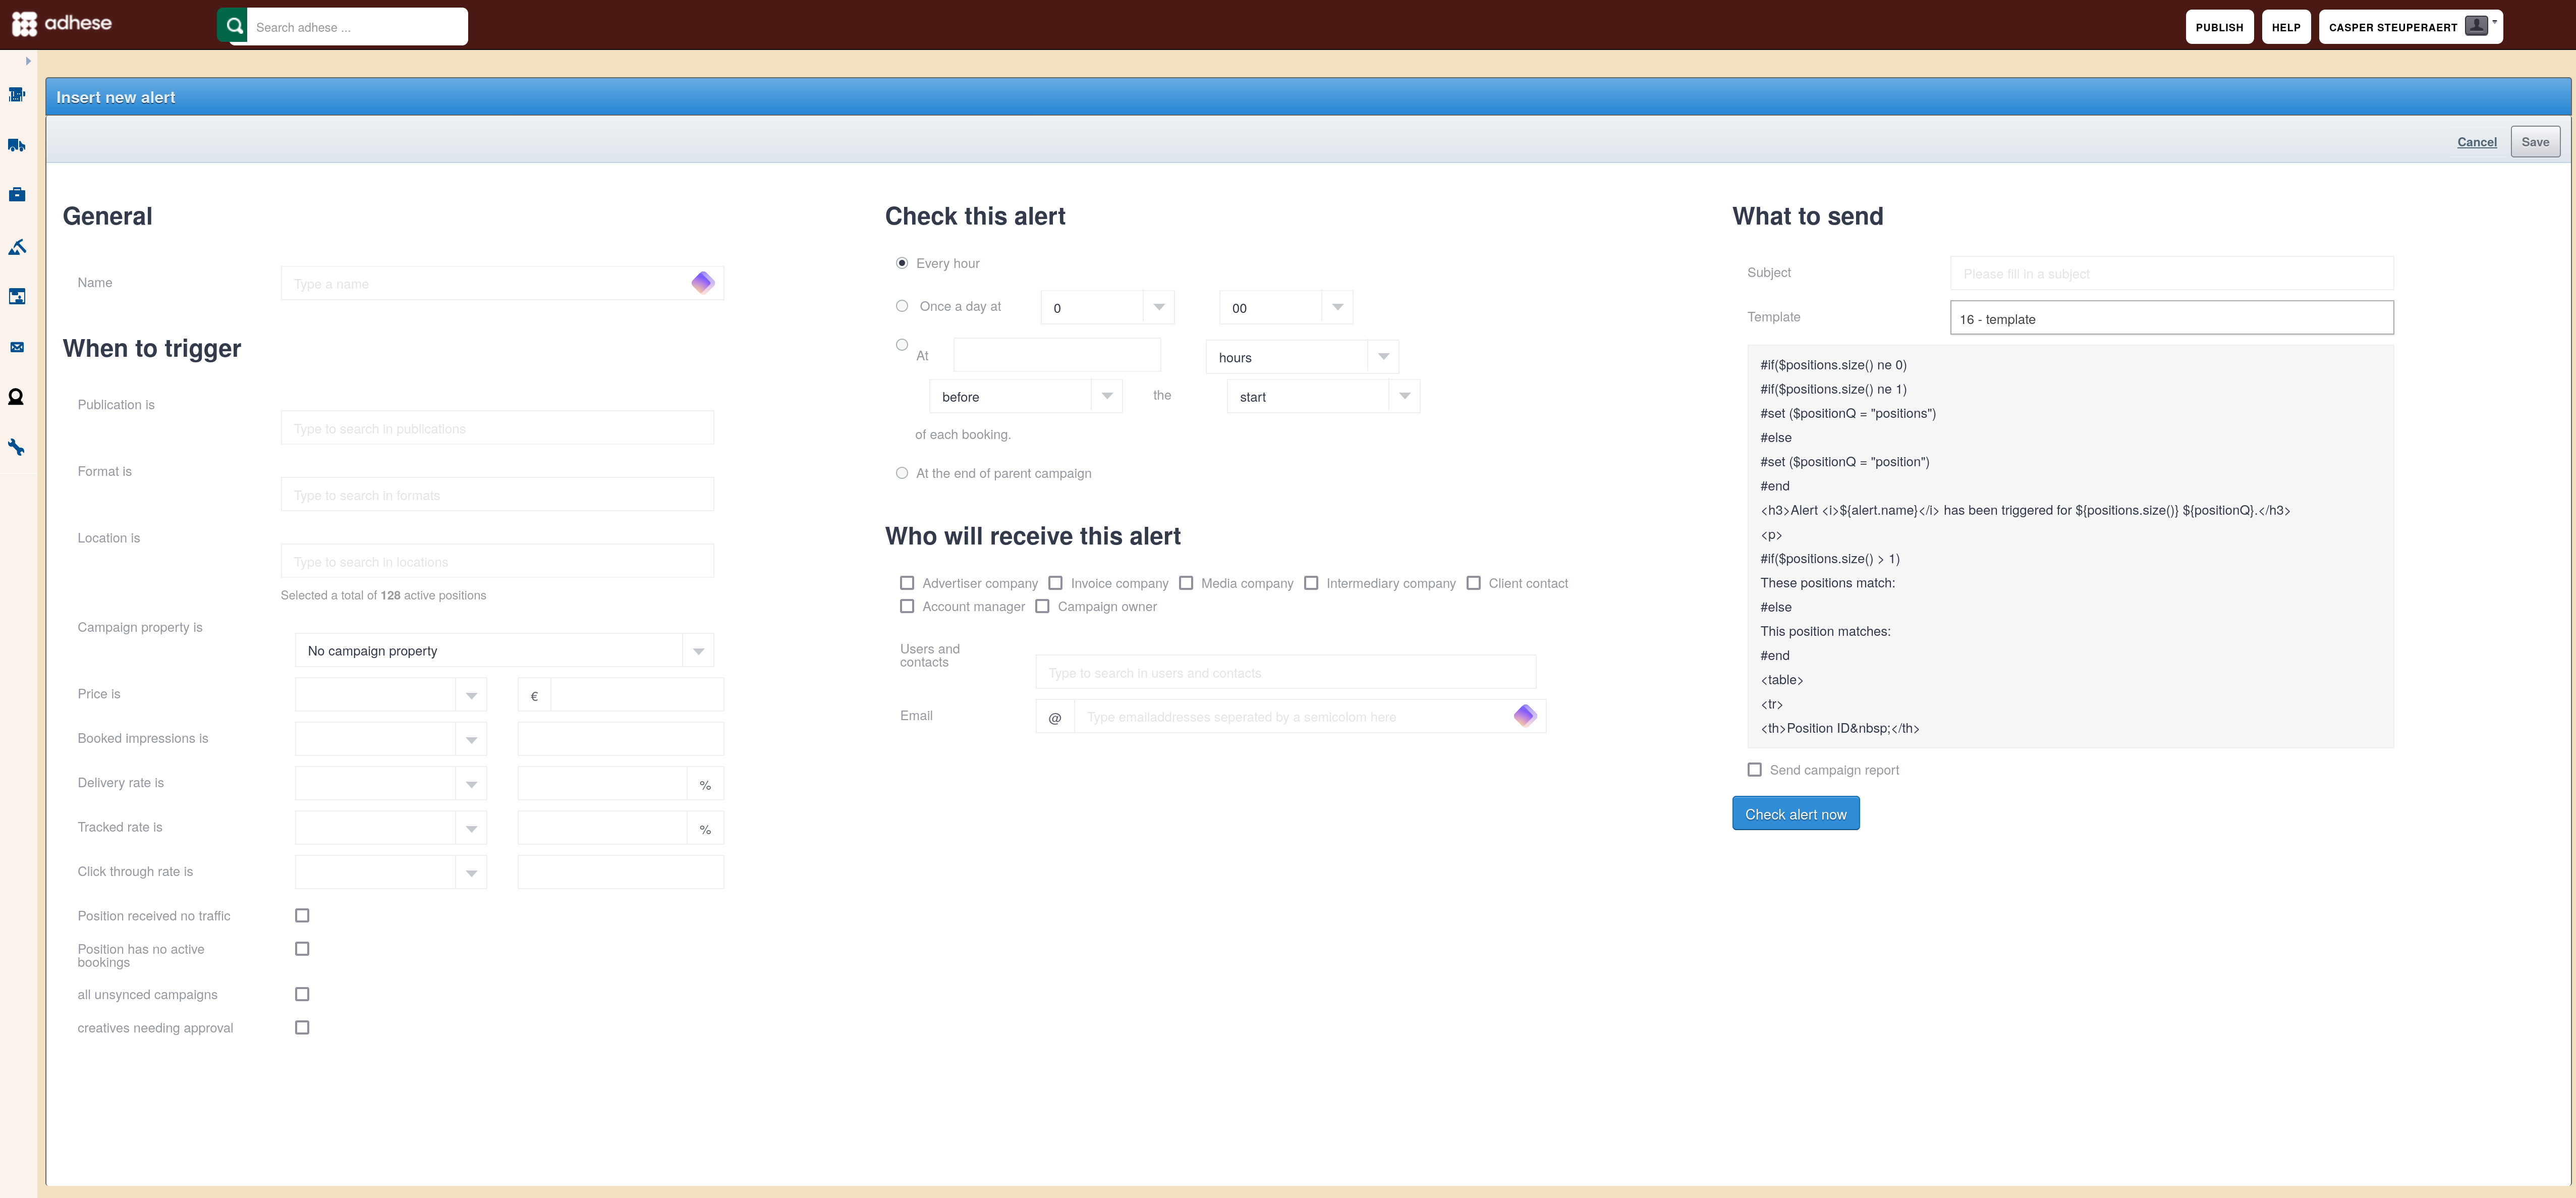
Task: Open the before/after dropdown
Action: [1025, 397]
